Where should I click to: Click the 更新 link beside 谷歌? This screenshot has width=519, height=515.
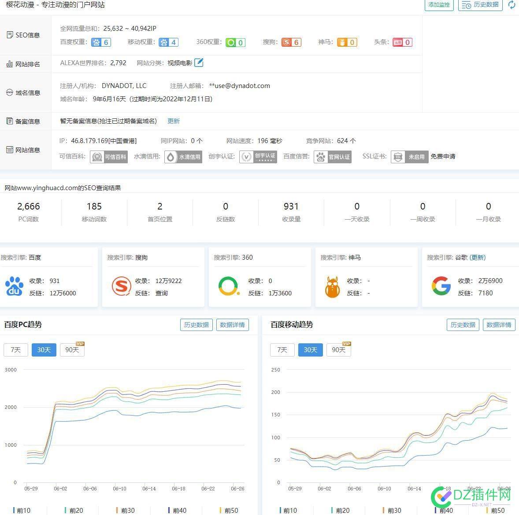point(478,257)
